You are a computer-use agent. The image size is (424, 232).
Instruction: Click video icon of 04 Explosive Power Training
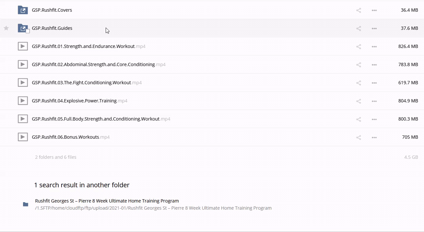point(23,101)
